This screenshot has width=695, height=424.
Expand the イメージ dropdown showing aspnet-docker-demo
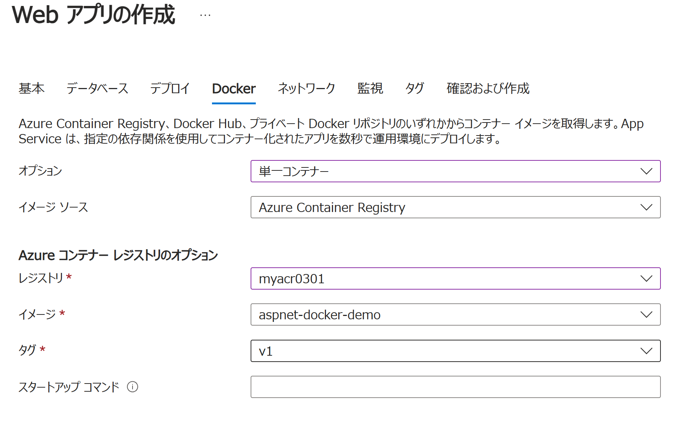(456, 314)
